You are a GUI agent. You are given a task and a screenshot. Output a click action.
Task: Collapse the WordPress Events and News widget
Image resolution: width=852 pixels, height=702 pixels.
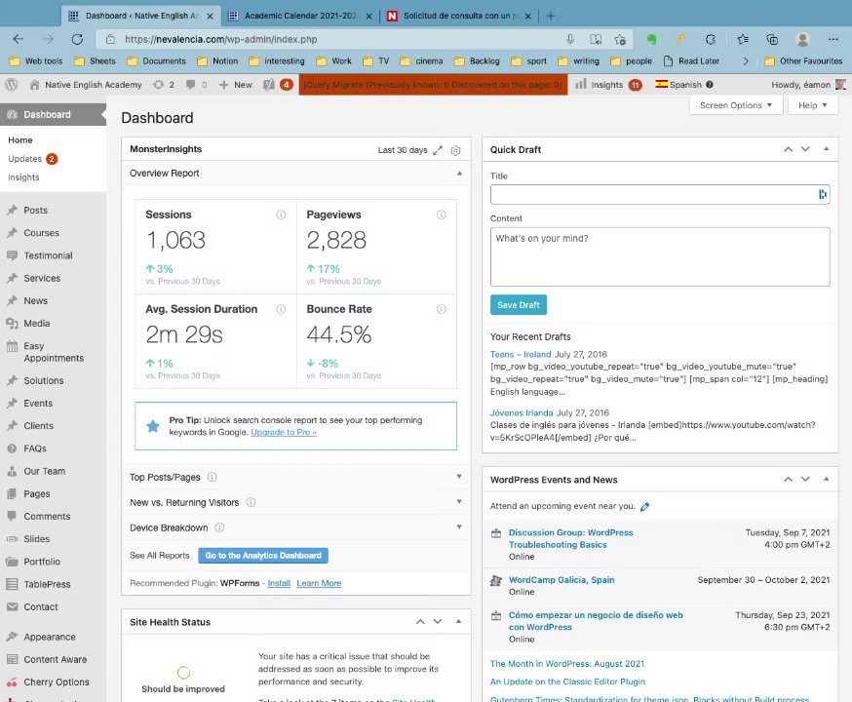point(826,480)
